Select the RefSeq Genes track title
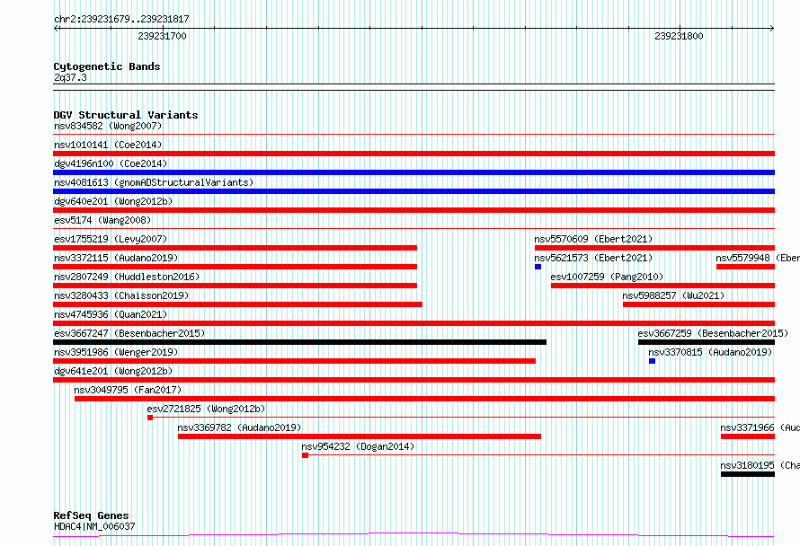 pyautogui.click(x=91, y=515)
